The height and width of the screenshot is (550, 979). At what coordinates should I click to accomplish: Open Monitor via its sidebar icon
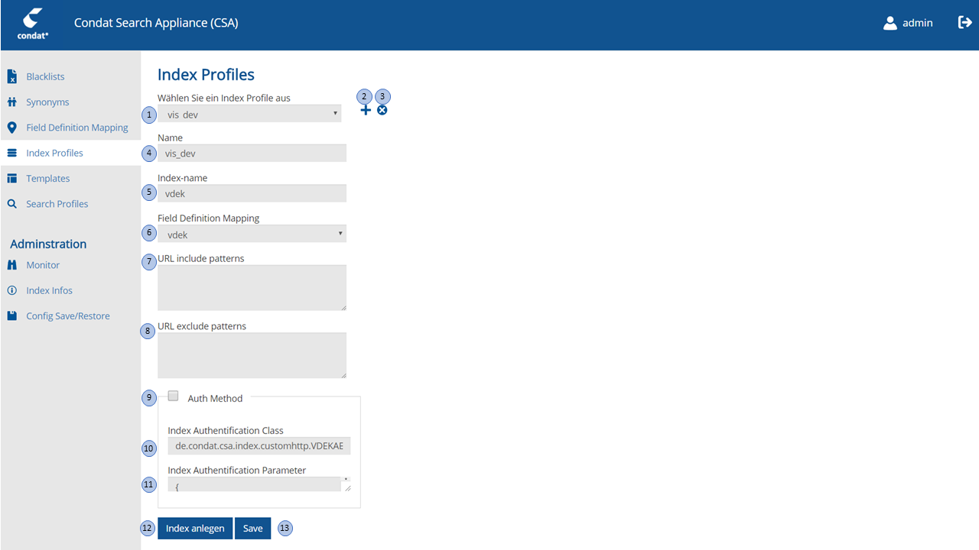tap(11, 265)
